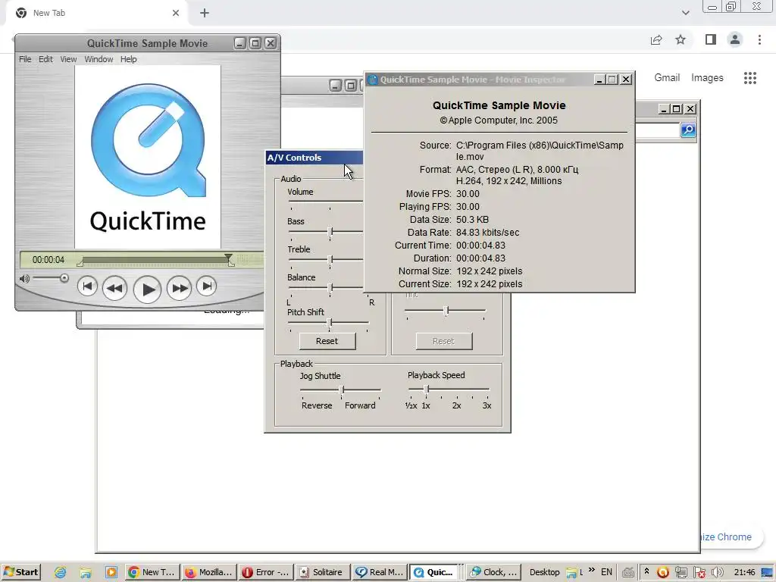Click the EN language indicator
The height and width of the screenshot is (582, 776).
click(x=606, y=572)
